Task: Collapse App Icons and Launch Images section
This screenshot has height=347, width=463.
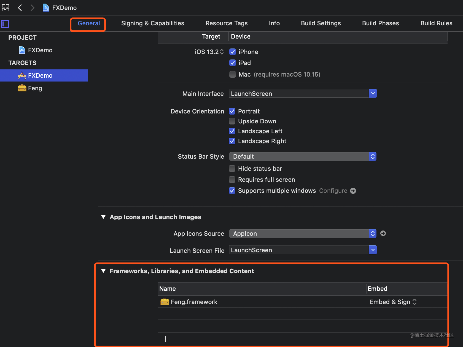Action: [103, 217]
